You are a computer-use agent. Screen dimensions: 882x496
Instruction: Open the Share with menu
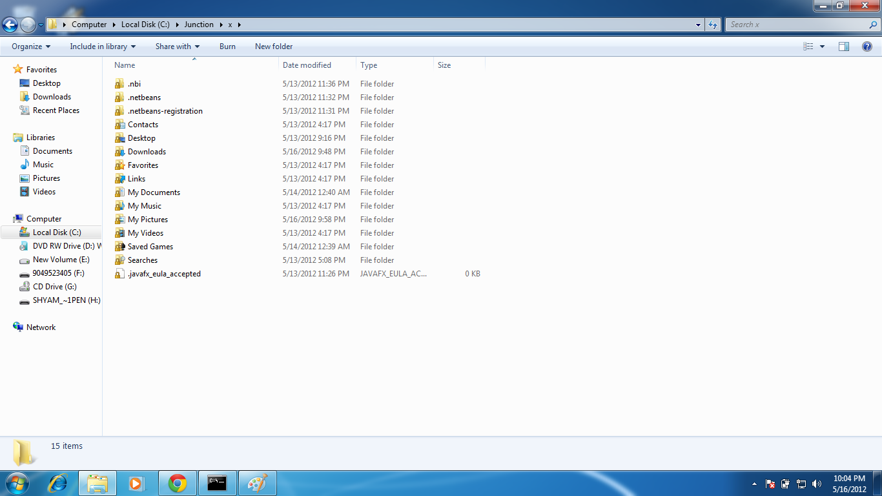(x=178, y=46)
